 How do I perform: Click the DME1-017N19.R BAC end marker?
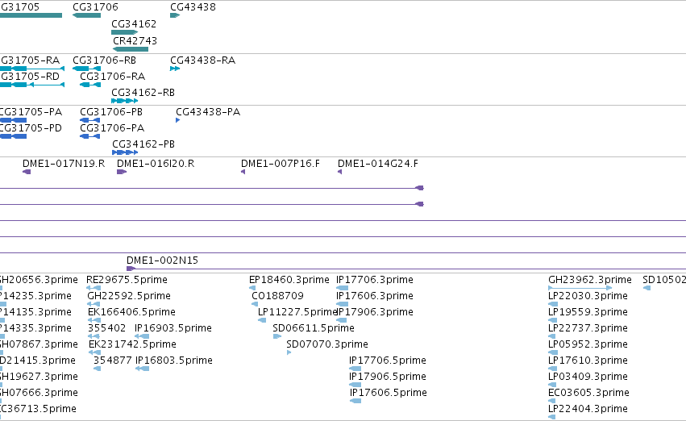coord(27,172)
